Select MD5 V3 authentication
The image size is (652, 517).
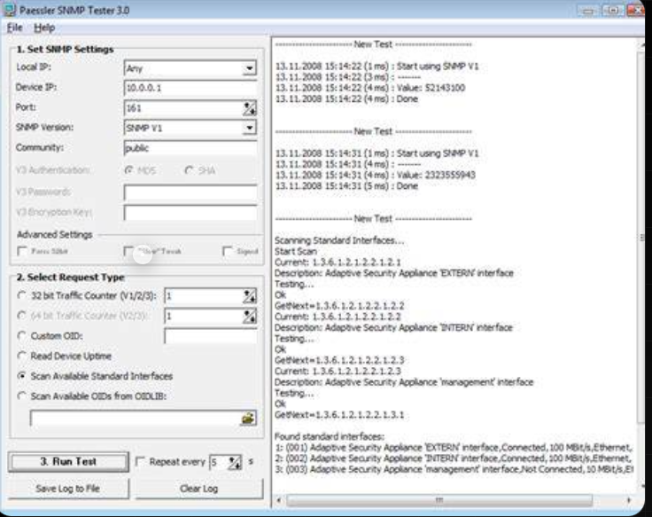[x=129, y=170]
